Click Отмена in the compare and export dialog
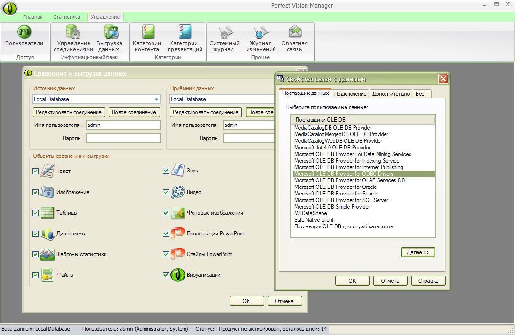The height and width of the screenshot is (335, 515). click(284, 301)
